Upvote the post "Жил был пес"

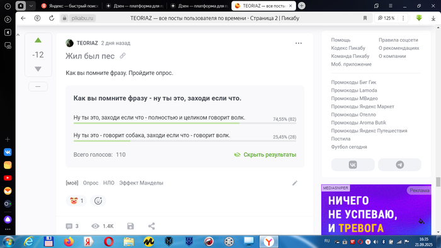pyautogui.click(x=38, y=40)
